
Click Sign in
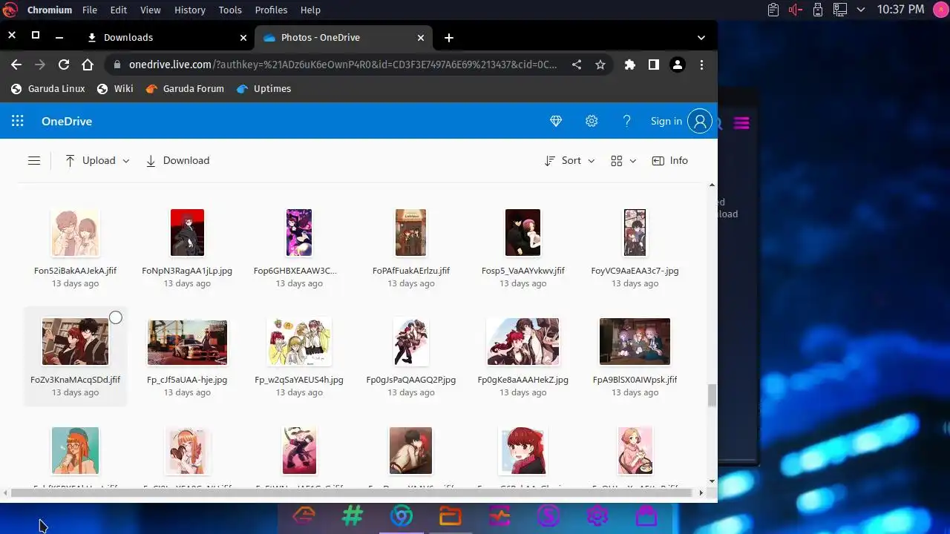(x=666, y=121)
